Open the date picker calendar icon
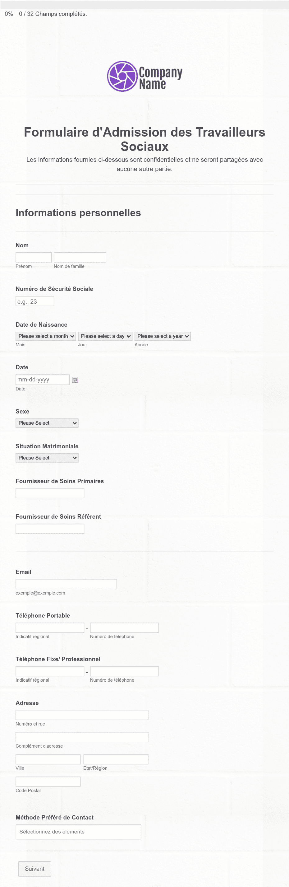Screen dimensions: 289x887 click(75, 380)
